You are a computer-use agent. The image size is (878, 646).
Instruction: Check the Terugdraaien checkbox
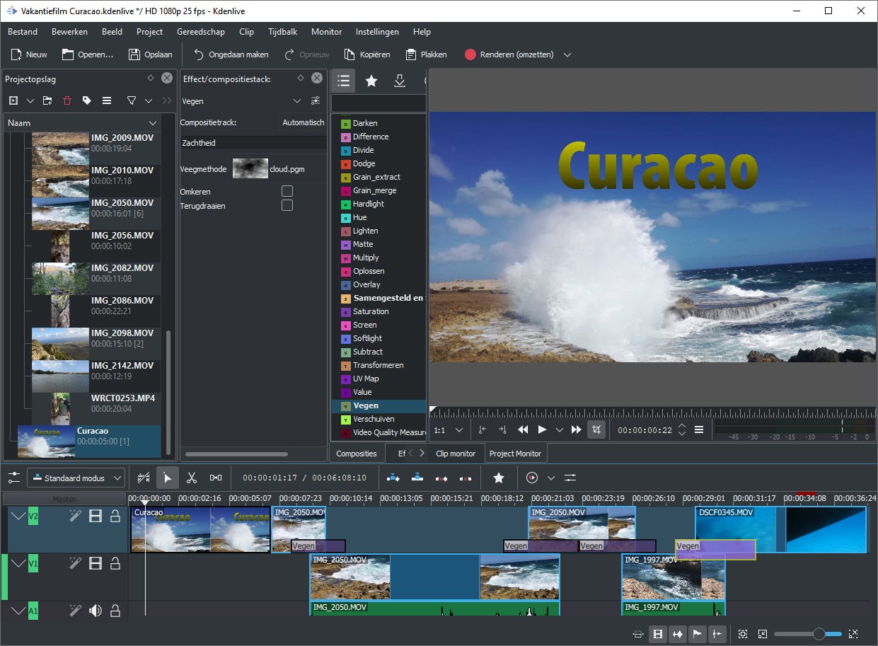[287, 205]
